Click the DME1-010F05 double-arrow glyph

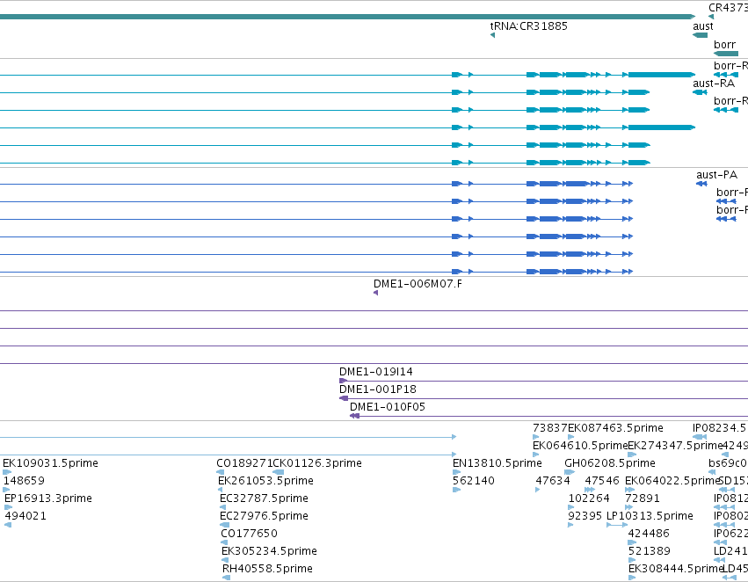point(354,416)
